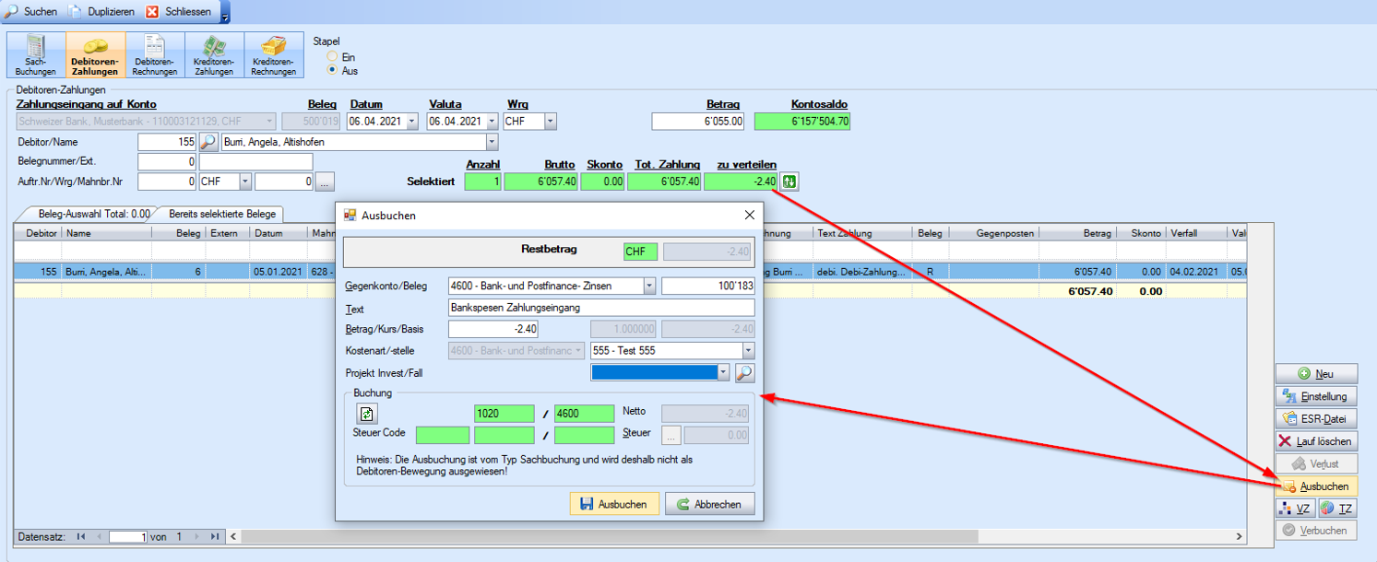Open the Kreditoren-Zahlungen module

[x=214, y=55]
